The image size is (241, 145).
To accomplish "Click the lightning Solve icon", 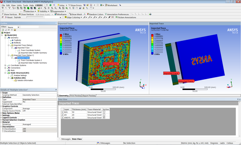I will (x=58, y=5).
